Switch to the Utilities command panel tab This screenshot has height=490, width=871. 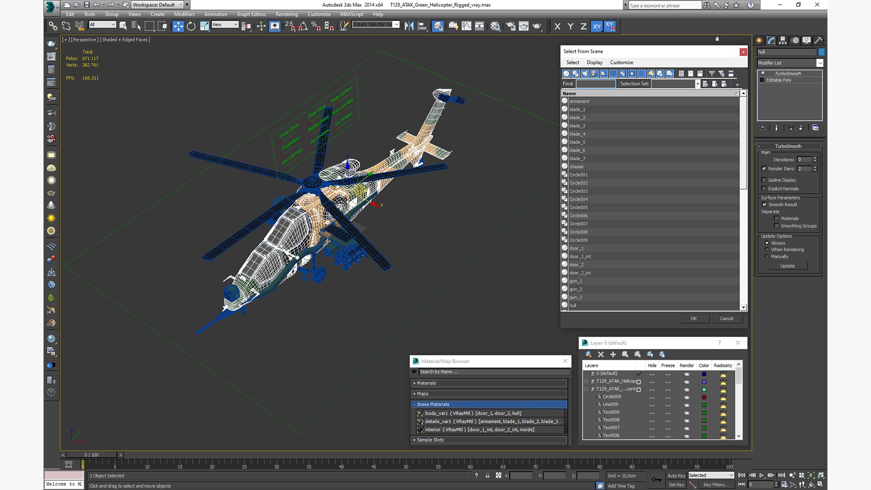[x=818, y=40]
